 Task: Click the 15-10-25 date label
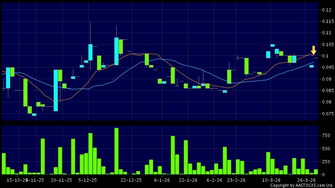17,180
